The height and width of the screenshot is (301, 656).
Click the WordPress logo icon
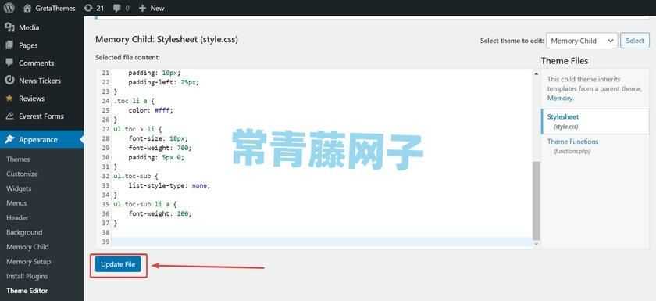click(x=9, y=8)
